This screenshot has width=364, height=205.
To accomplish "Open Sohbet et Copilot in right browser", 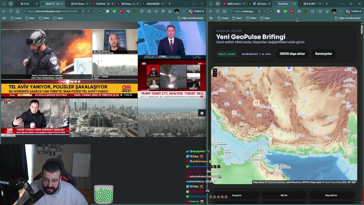I will [353, 11].
